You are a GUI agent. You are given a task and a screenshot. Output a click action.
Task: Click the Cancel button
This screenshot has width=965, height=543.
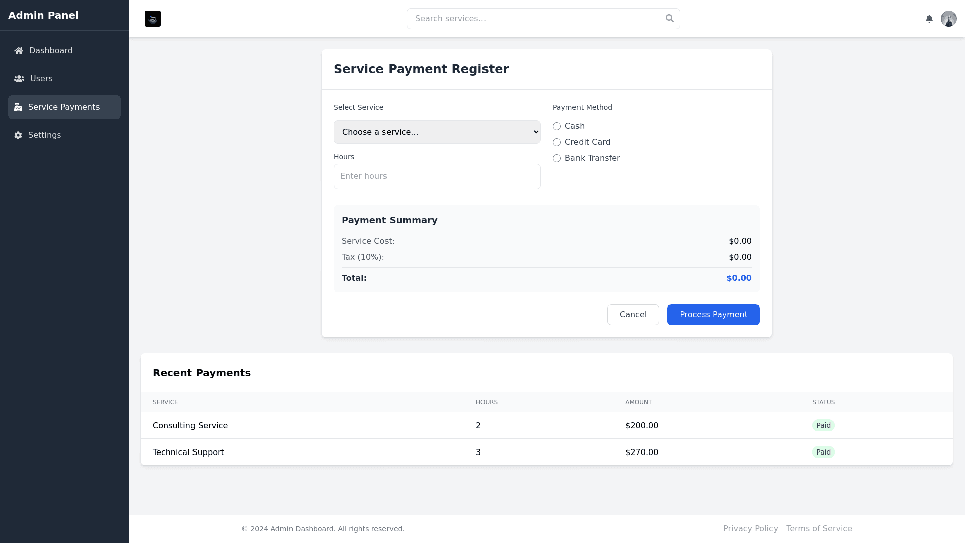(x=633, y=315)
